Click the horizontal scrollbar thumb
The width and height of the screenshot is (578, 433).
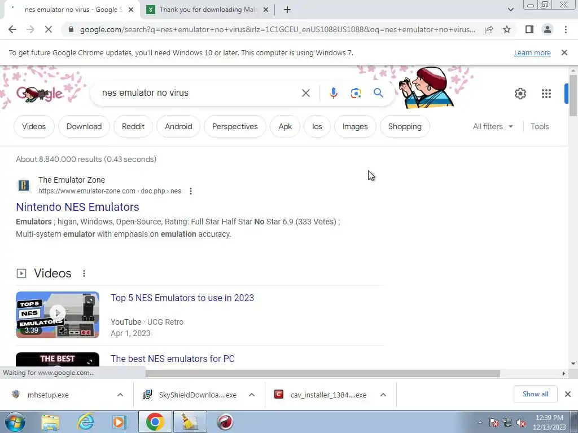[322, 373]
